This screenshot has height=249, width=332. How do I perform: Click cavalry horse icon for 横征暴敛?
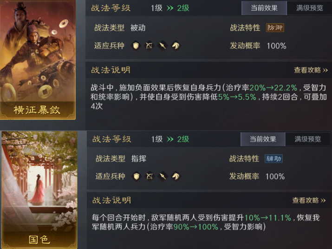[176, 46]
